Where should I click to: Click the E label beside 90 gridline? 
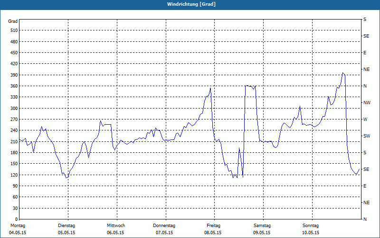(x=365, y=186)
